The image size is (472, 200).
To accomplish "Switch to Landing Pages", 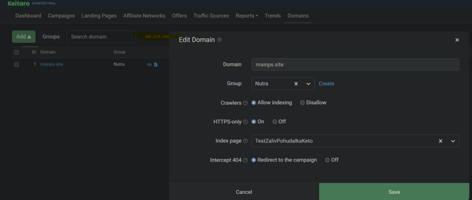I will pyautogui.click(x=99, y=16).
